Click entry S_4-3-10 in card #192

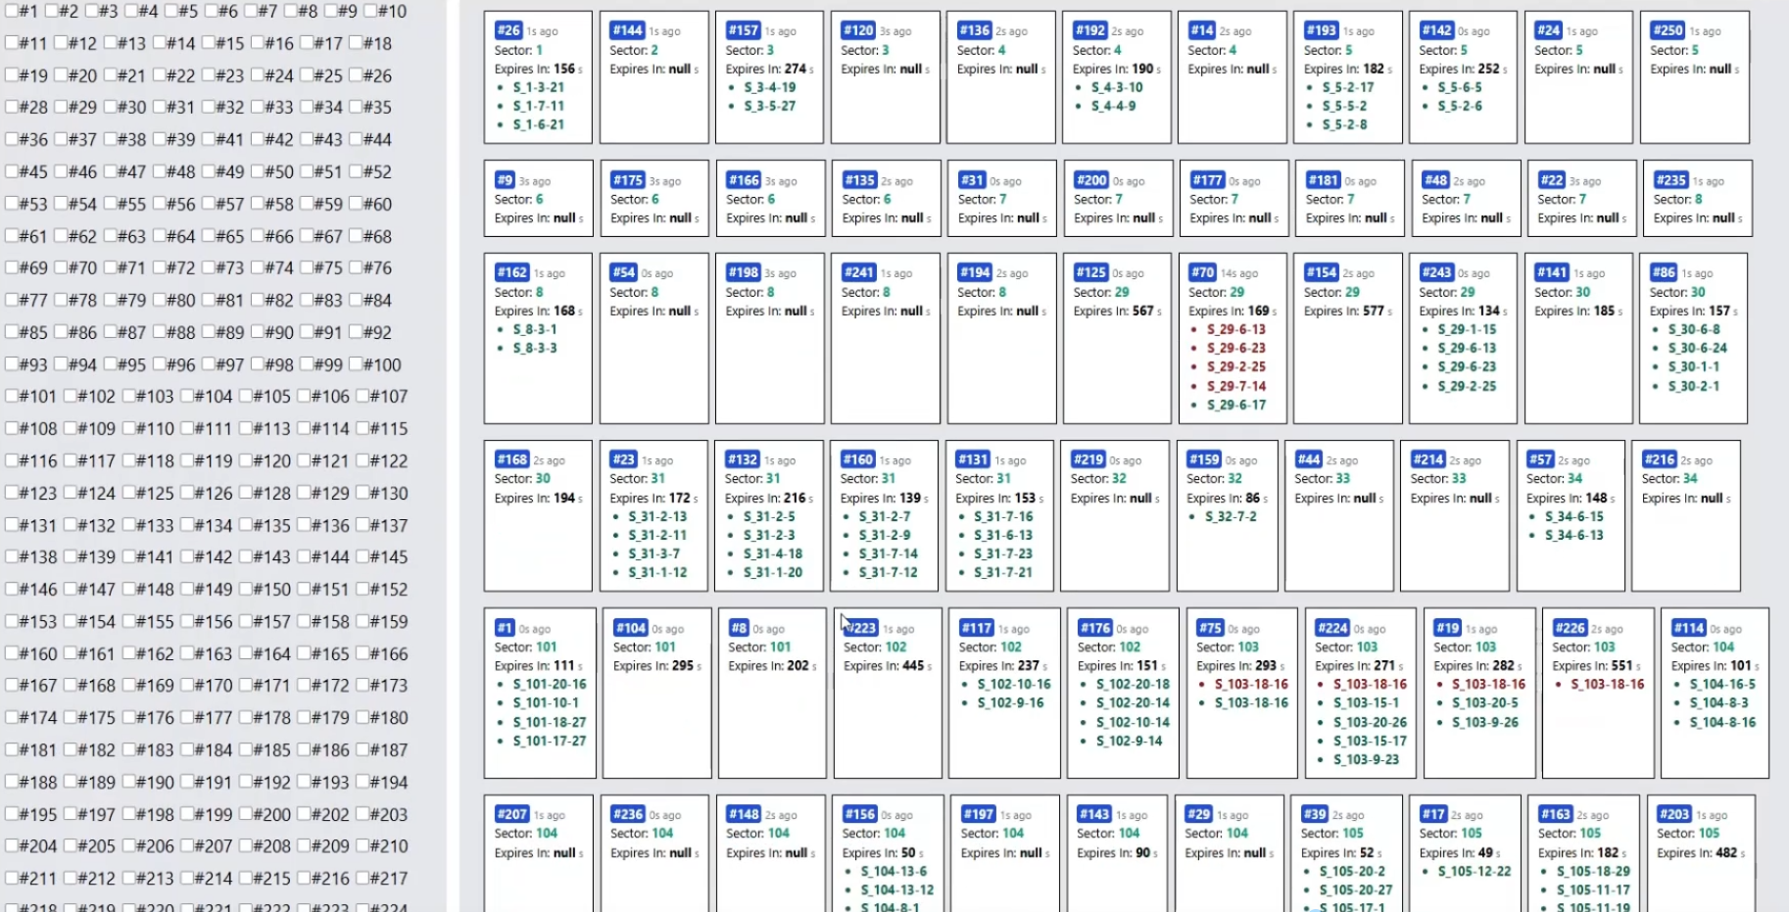(x=1117, y=87)
